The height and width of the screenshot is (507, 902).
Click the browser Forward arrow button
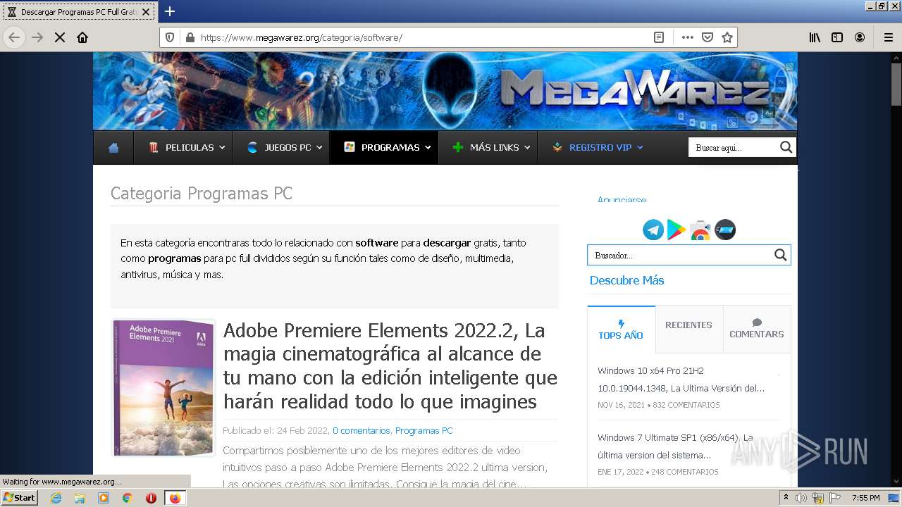click(37, 37)
